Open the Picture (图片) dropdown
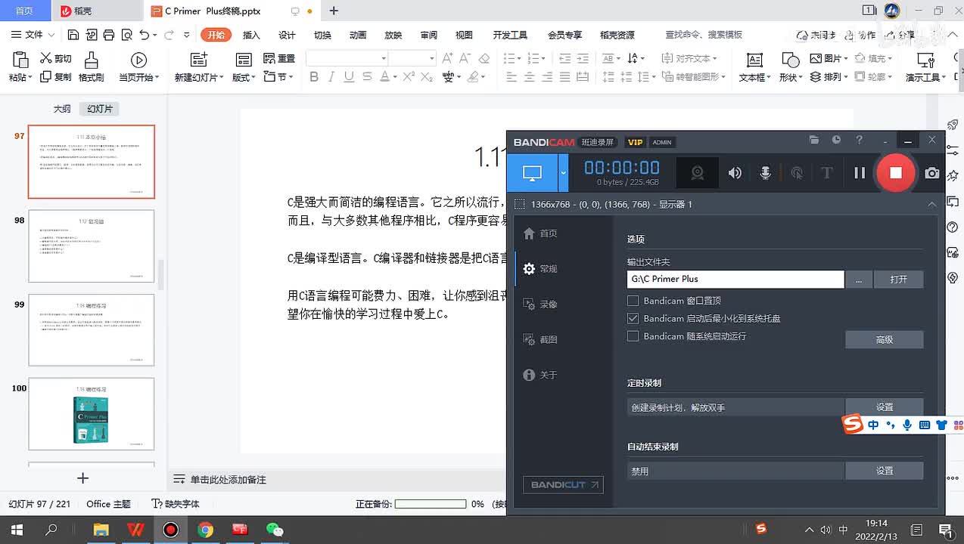This screenshot has height=544, width=964. pyautogui.click(x=828, y=58)
